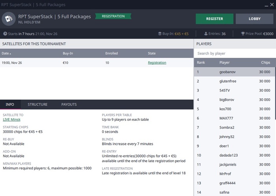Switch to the INFO tab

(10, 105)
